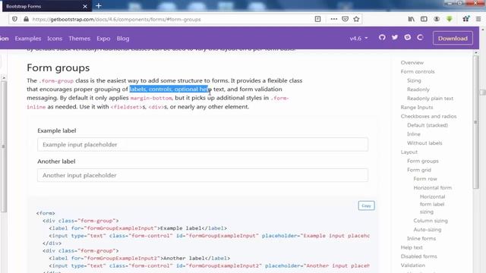The height and width of the screenshot is (273, 486).
Task: Open the page actions three-dot menu
Action: coord(334,19)
